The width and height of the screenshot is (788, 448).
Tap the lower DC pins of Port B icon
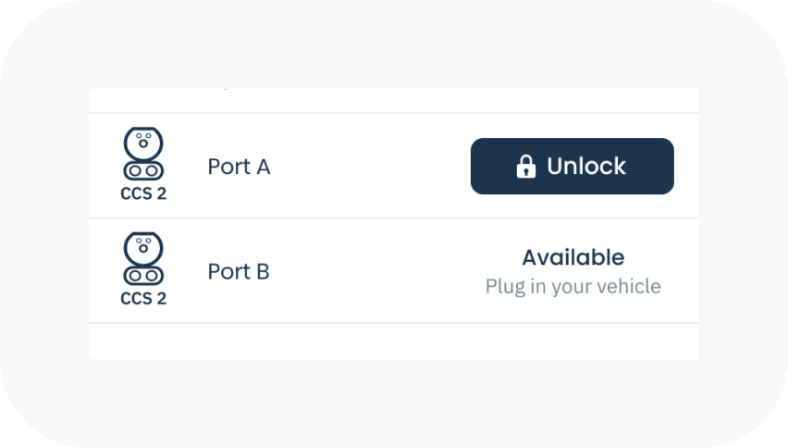(x=143, y=276)
